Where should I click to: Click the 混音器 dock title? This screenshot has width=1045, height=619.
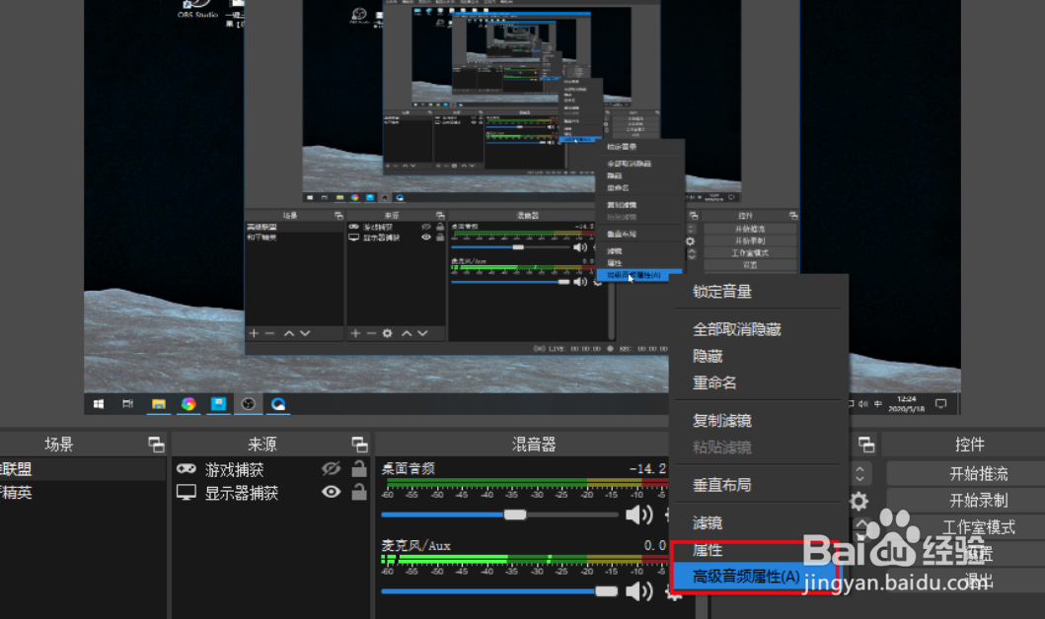(x=533, y=445)
